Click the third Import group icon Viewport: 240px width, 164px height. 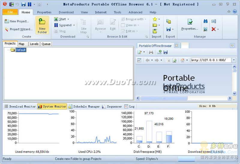[155, 31]
